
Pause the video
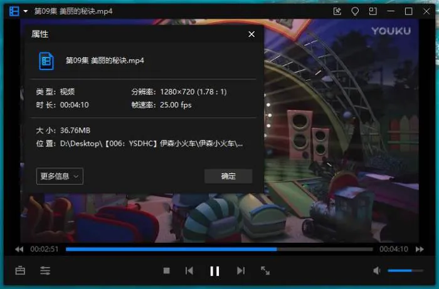click(214, 271)
